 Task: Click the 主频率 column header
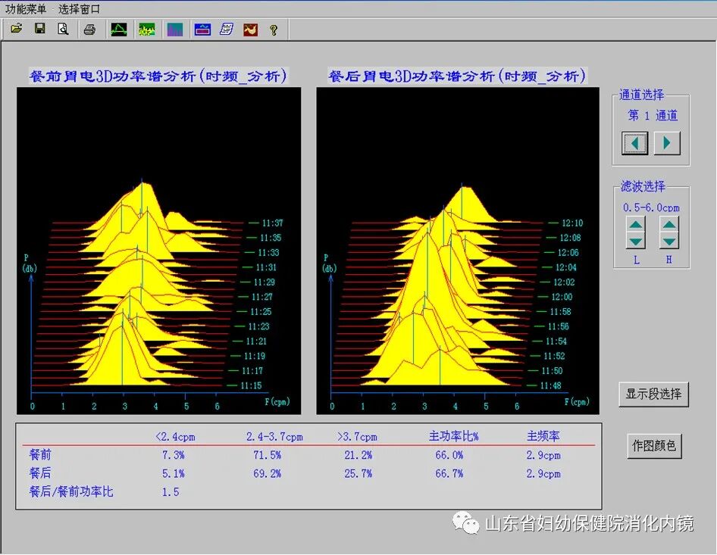543,436
